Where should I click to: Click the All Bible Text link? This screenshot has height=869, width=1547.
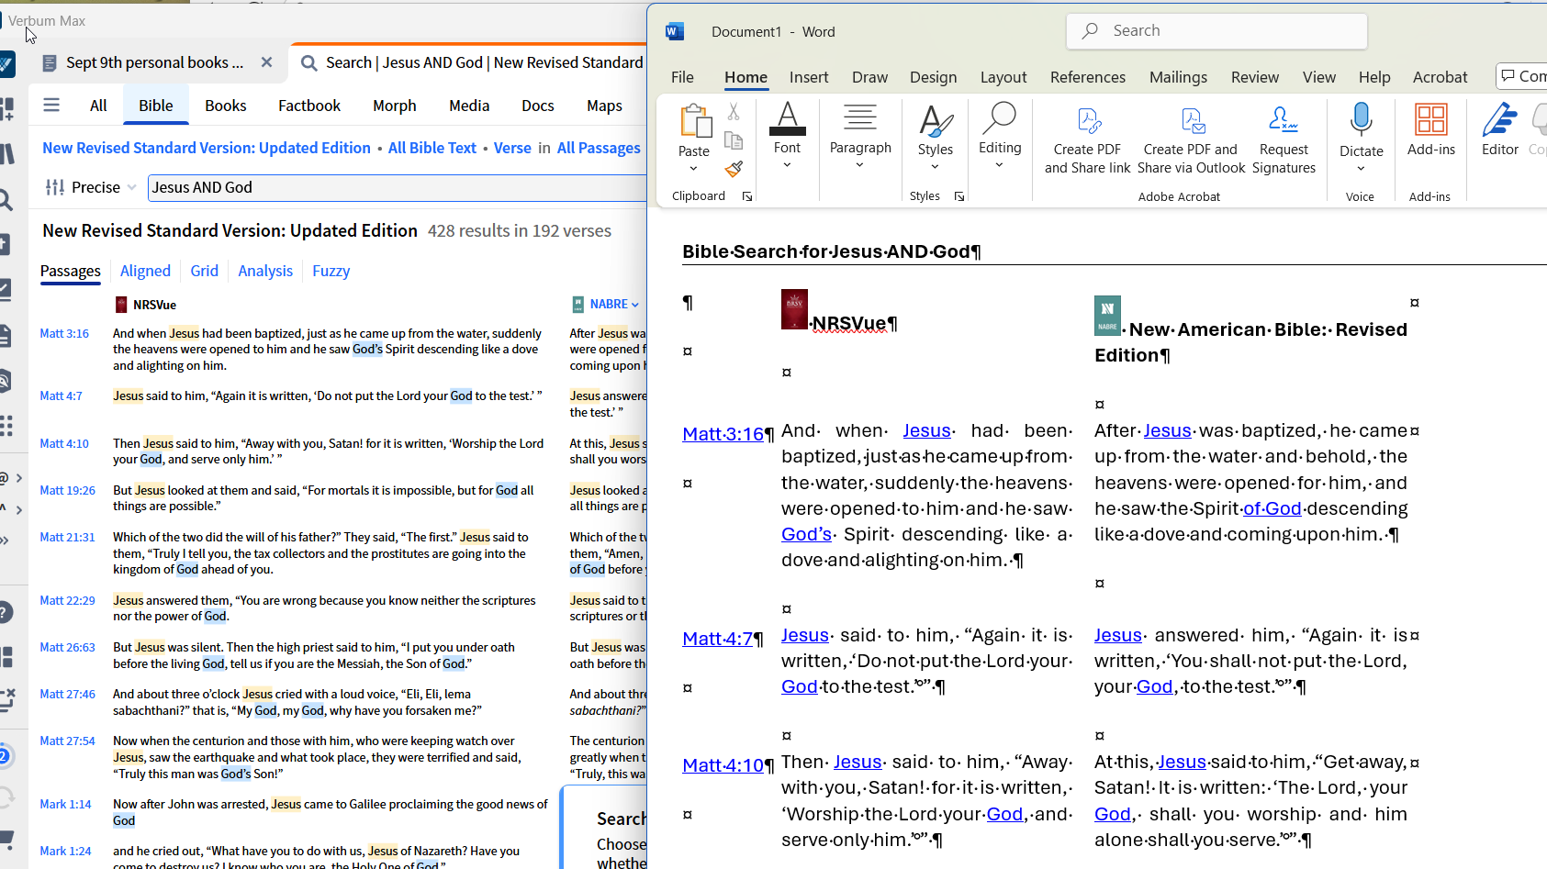(432, 148)
